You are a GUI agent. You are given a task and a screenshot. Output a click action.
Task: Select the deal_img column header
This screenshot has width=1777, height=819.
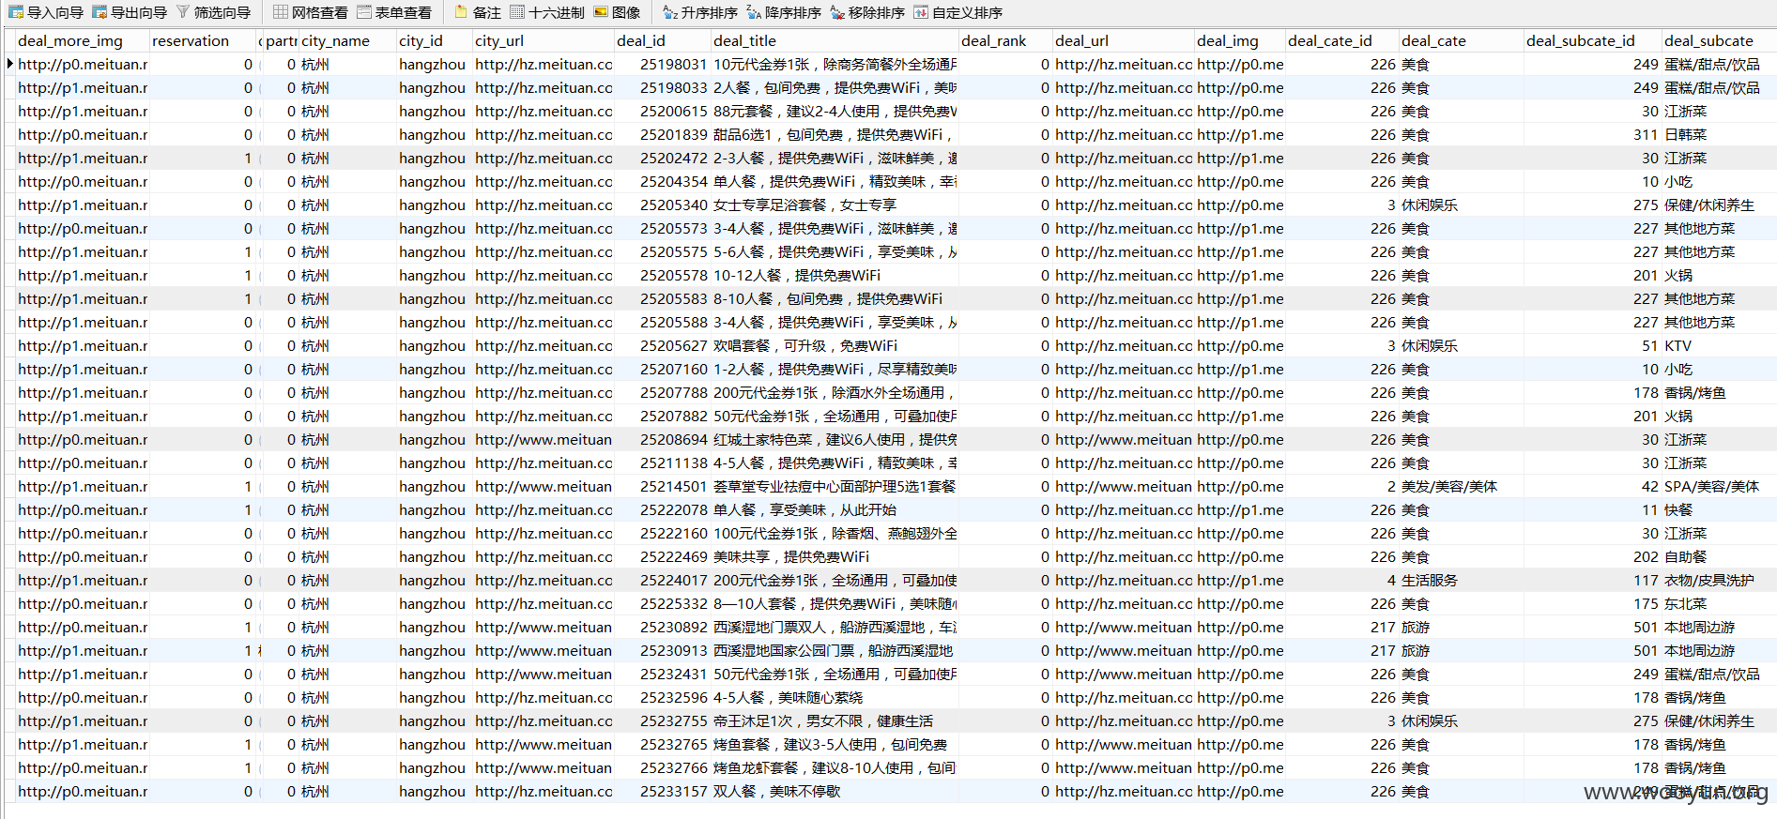point(1240,40)
